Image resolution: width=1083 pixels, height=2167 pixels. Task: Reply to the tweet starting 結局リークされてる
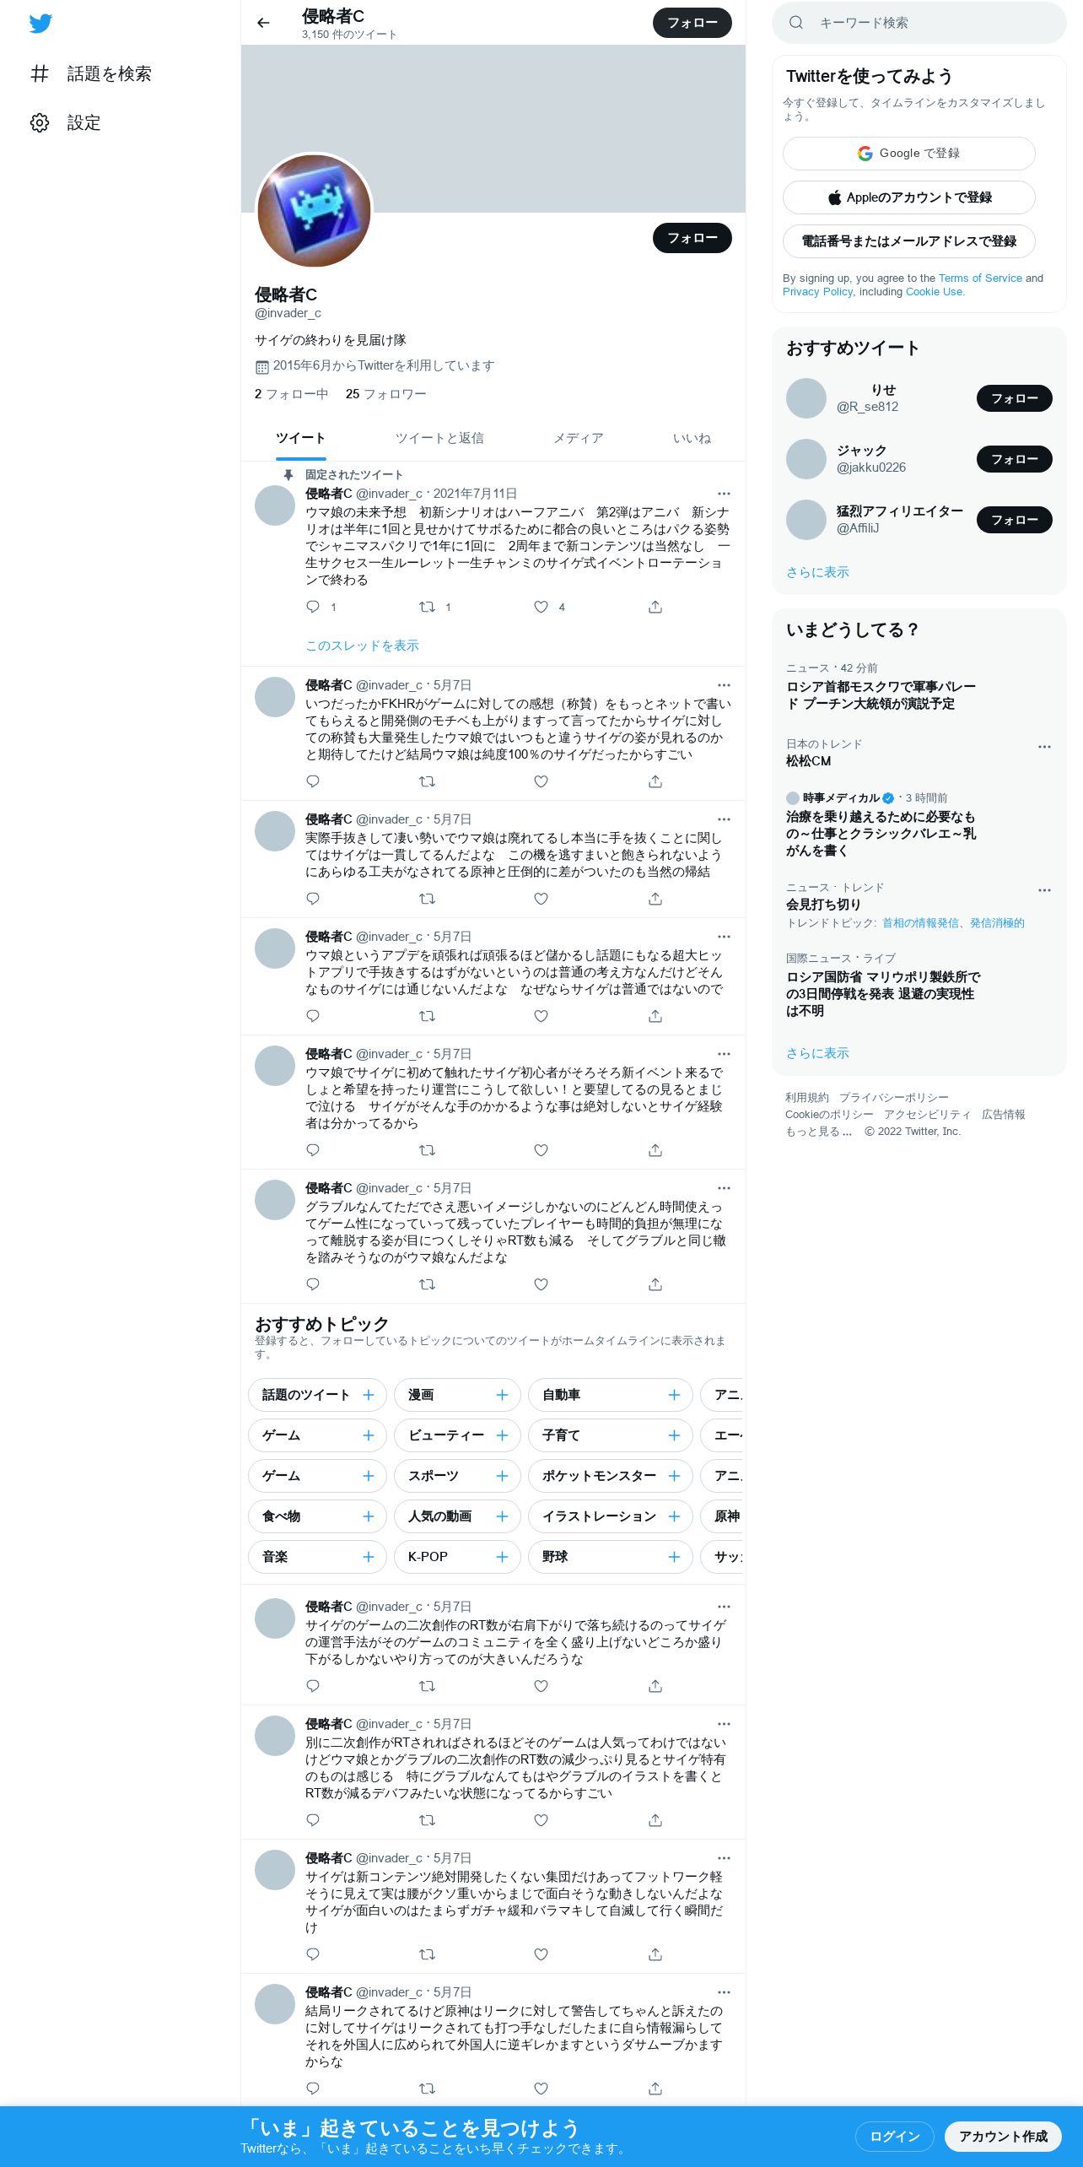click(313, 2089)
